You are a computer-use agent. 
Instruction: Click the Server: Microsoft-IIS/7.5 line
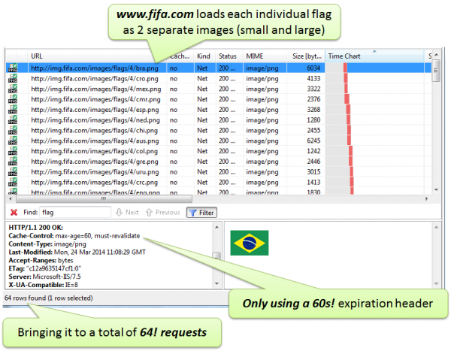[44, 277]
